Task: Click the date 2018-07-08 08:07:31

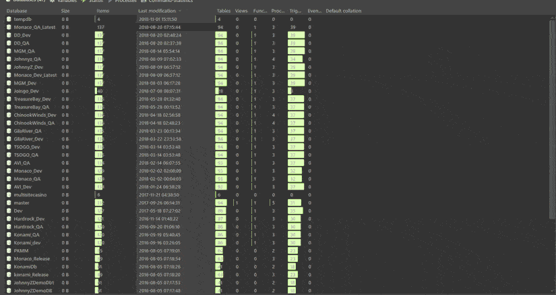Action: 160,91
